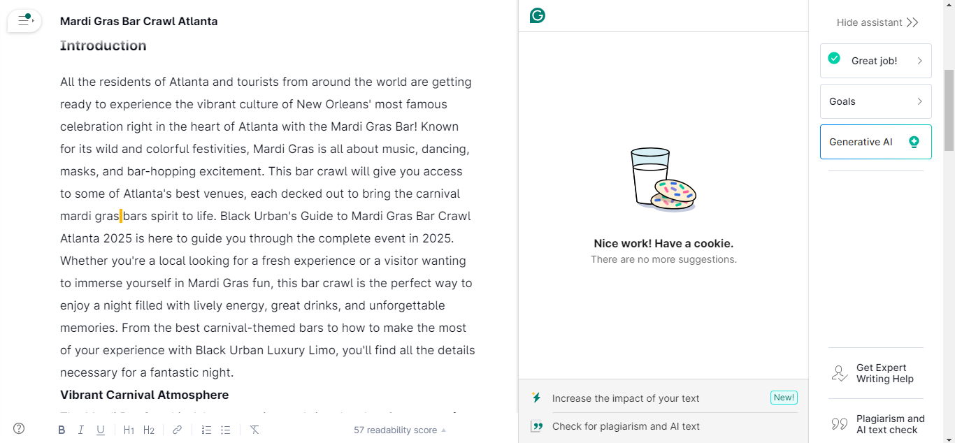Screen dimensions: 955x443
Task: Create a bulleted list
Action: [x=226, y=430]
